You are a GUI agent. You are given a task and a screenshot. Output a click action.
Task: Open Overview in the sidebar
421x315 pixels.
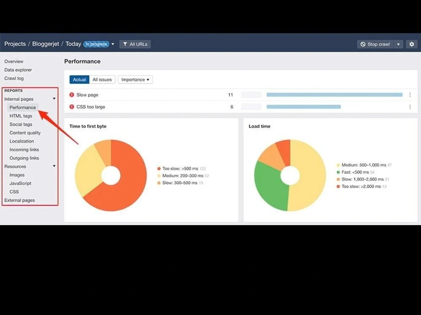point(14,61)
